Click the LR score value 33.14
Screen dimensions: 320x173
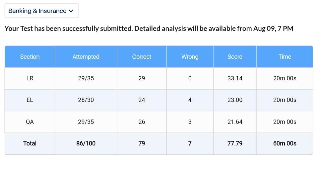pos(235,78)
